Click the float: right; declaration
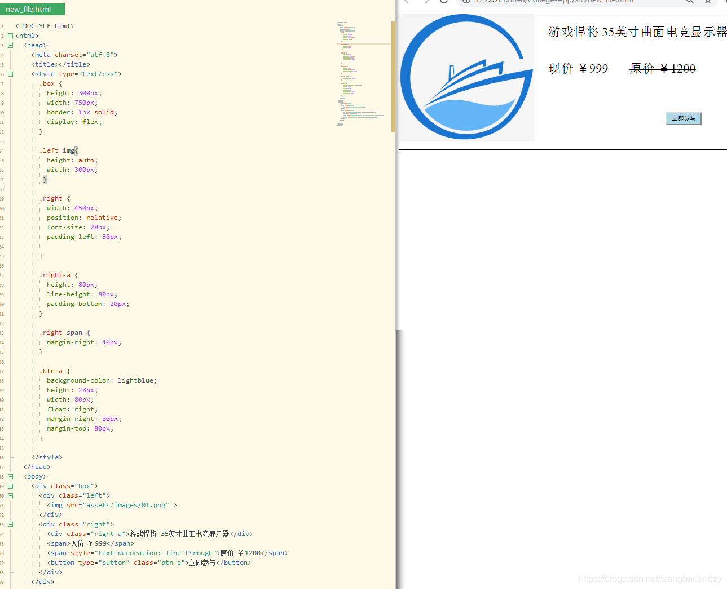This screenshot has height=589, width=727. click(72, 409)
